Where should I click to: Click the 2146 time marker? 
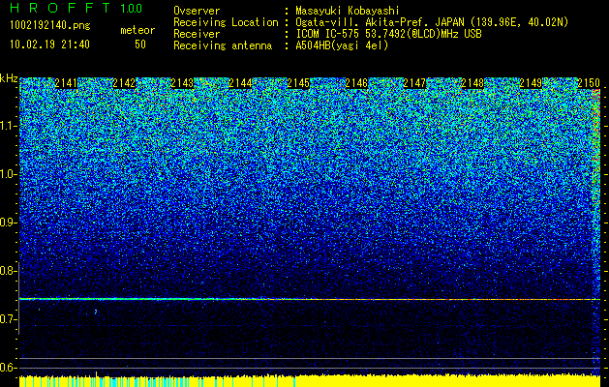coord(356,83)
